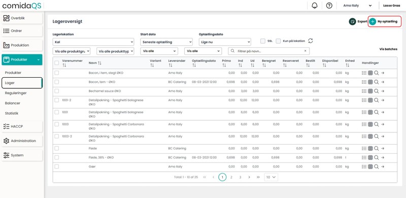Image resolution: width=406 pixels, height=198 pixels.
Task: Sort by Leverandør column arrows
Action: pos(170,65)
